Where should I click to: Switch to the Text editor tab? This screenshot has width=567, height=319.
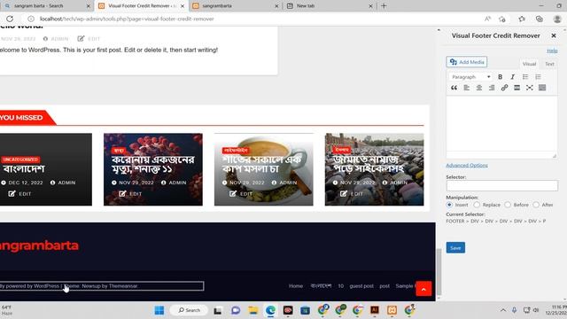point(549,64)
